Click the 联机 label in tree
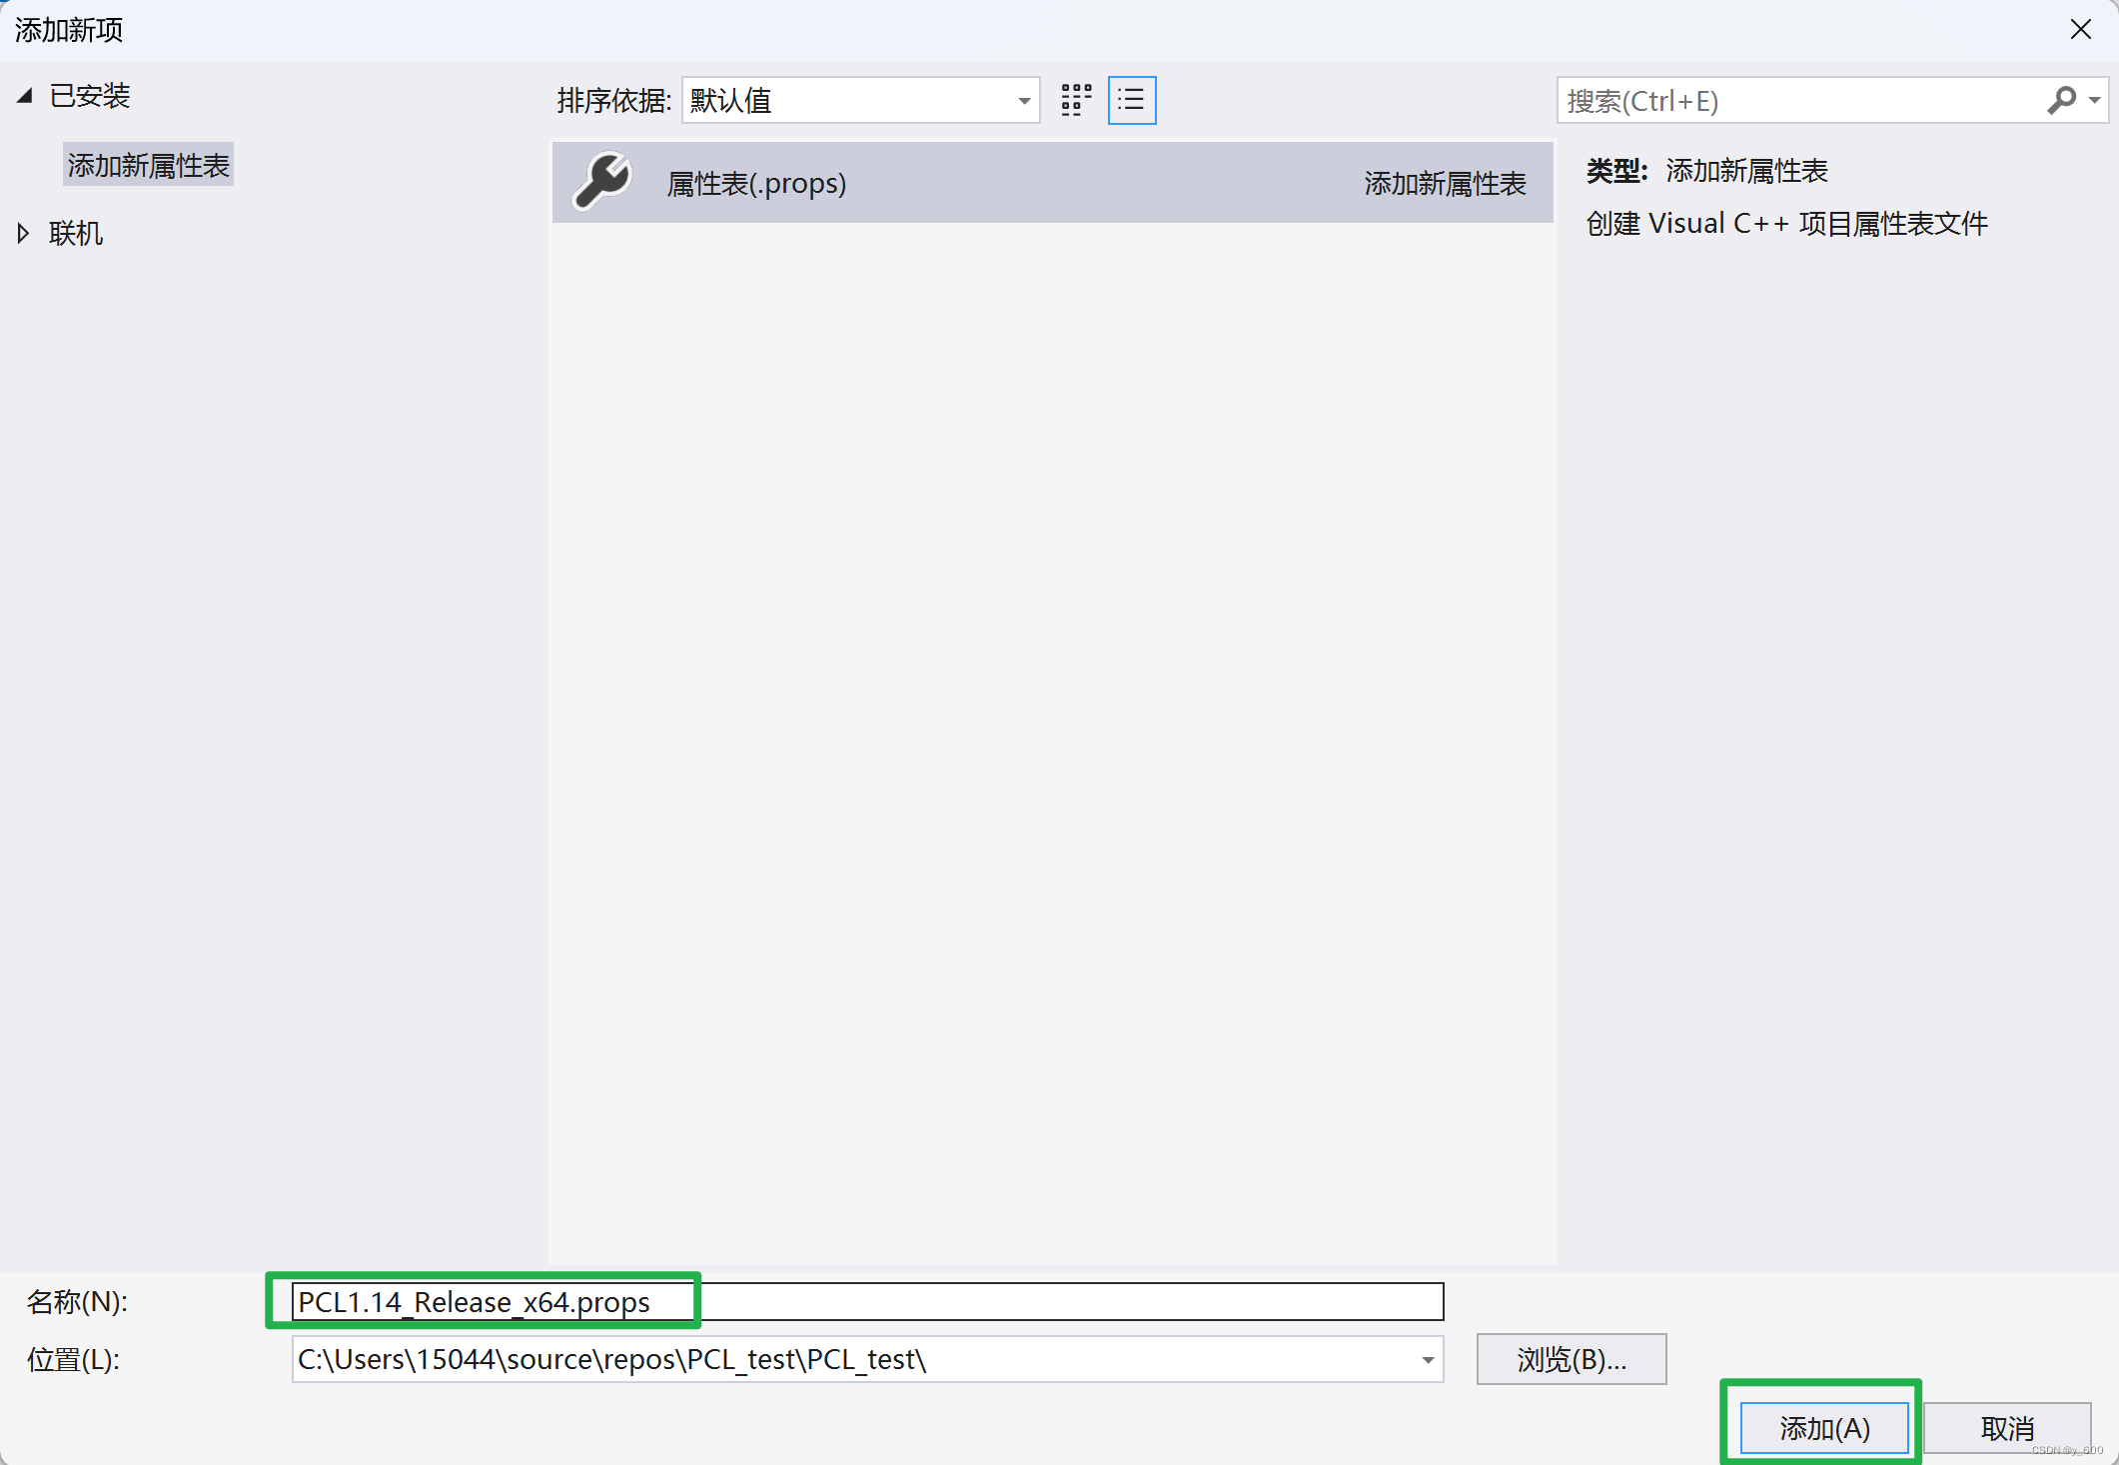Image resolution: width=2119 pixels, height=1465 pixels. (76, 233)
